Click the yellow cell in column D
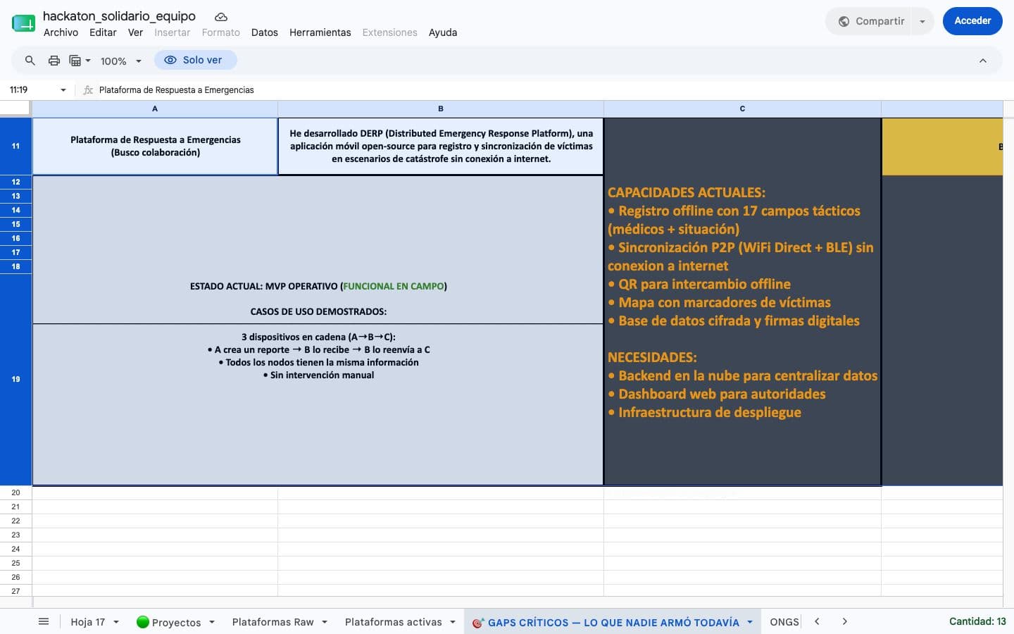 click(x=942, y=147)
